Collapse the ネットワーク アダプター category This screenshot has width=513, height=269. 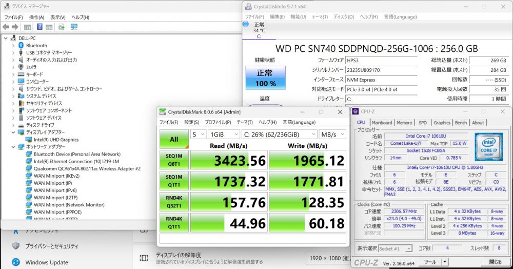[x=13, y=146]
